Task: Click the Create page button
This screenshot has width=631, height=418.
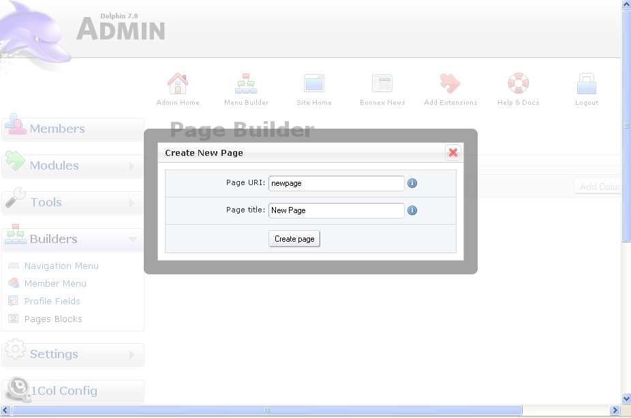Action: [294, 239]
